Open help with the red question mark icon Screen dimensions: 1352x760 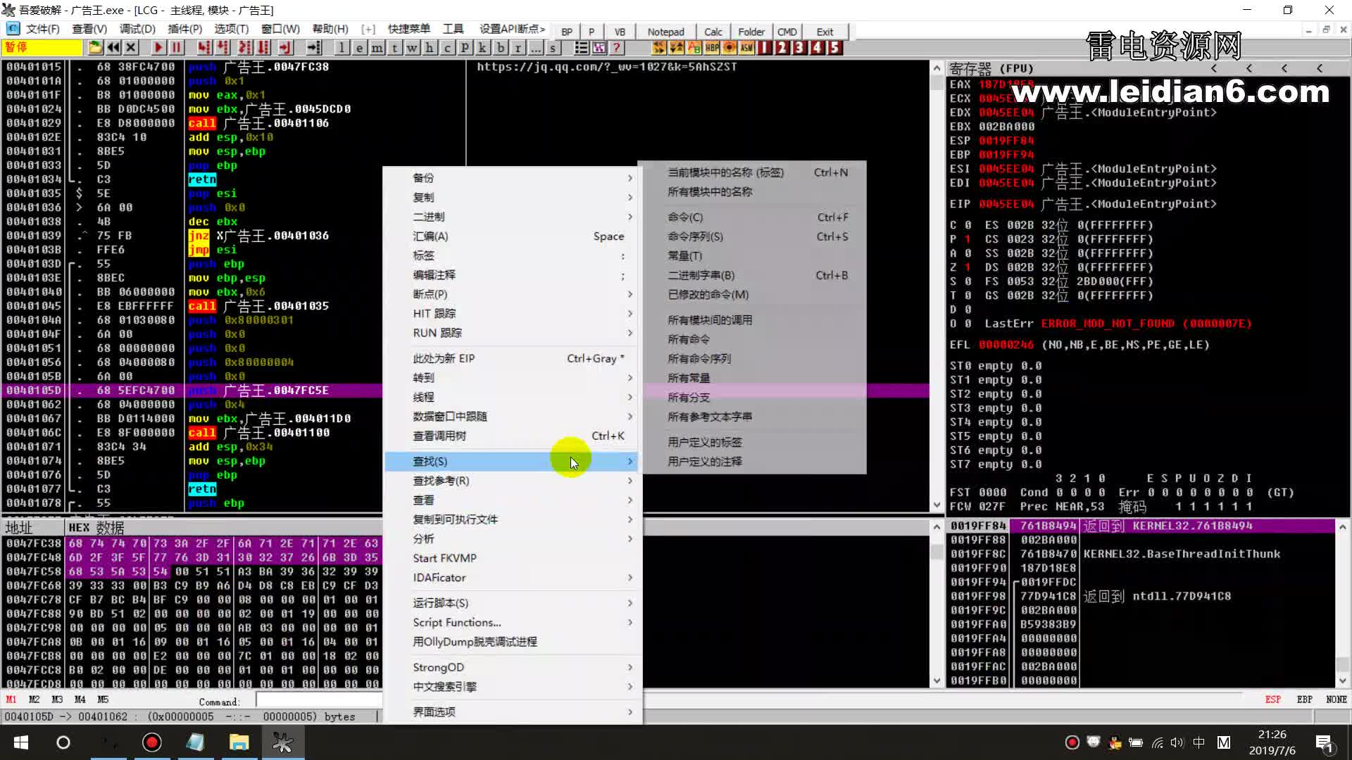pyautogui.click(x=617, y=47)
